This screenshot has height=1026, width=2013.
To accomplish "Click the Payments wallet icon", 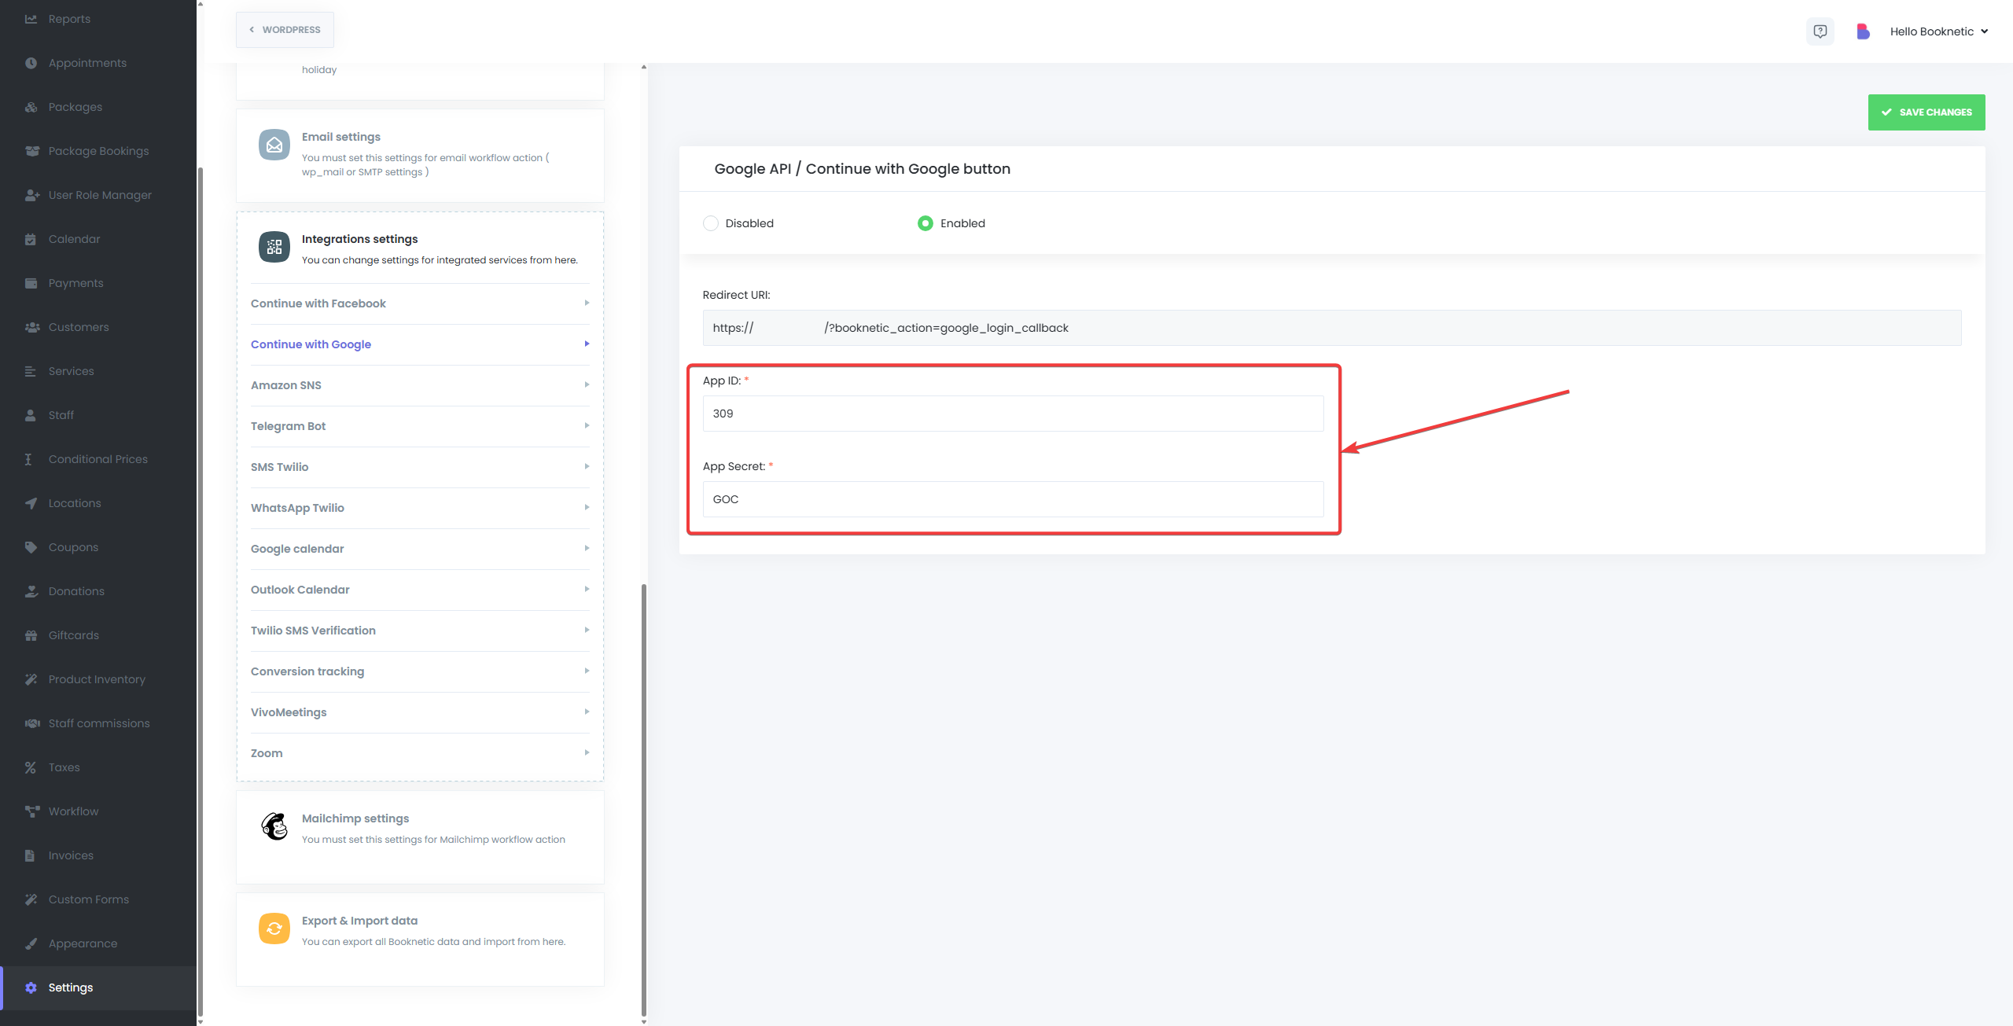I will 31,283.
